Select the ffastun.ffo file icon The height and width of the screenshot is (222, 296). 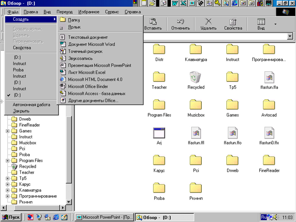pyautogui.click(x=232, y=133)
